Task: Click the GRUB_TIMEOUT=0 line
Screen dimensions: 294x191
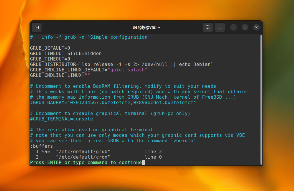Action: point(50,59)
